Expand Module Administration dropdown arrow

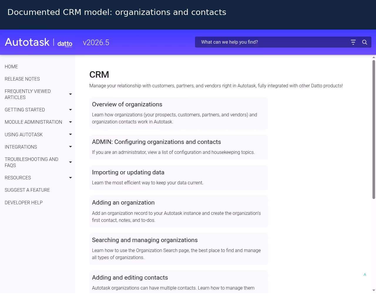[70, 122]
